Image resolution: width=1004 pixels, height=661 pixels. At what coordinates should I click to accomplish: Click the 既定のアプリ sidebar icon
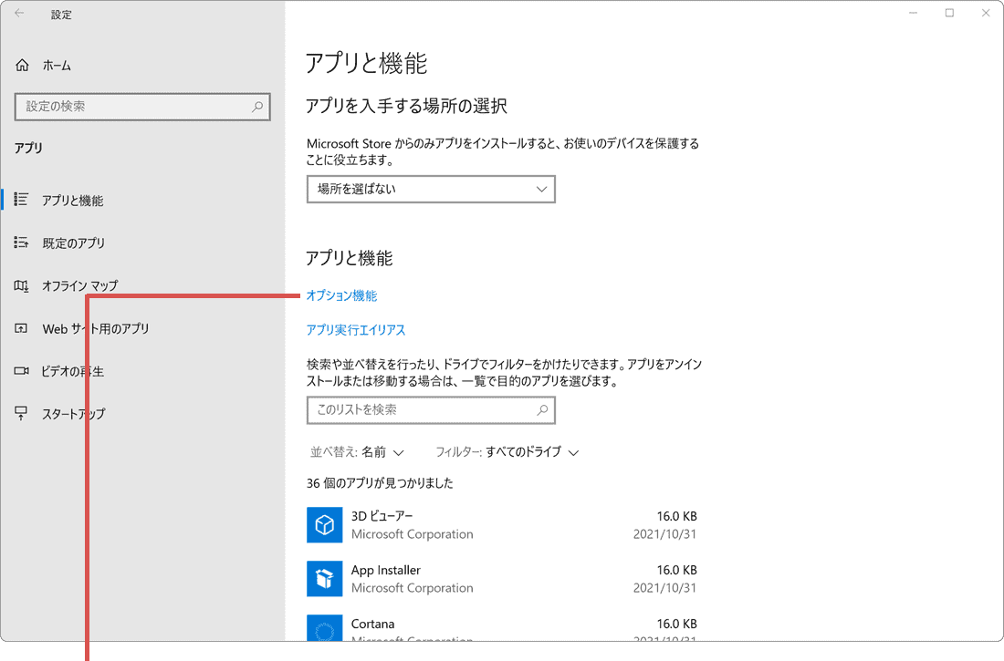(20, 243)
